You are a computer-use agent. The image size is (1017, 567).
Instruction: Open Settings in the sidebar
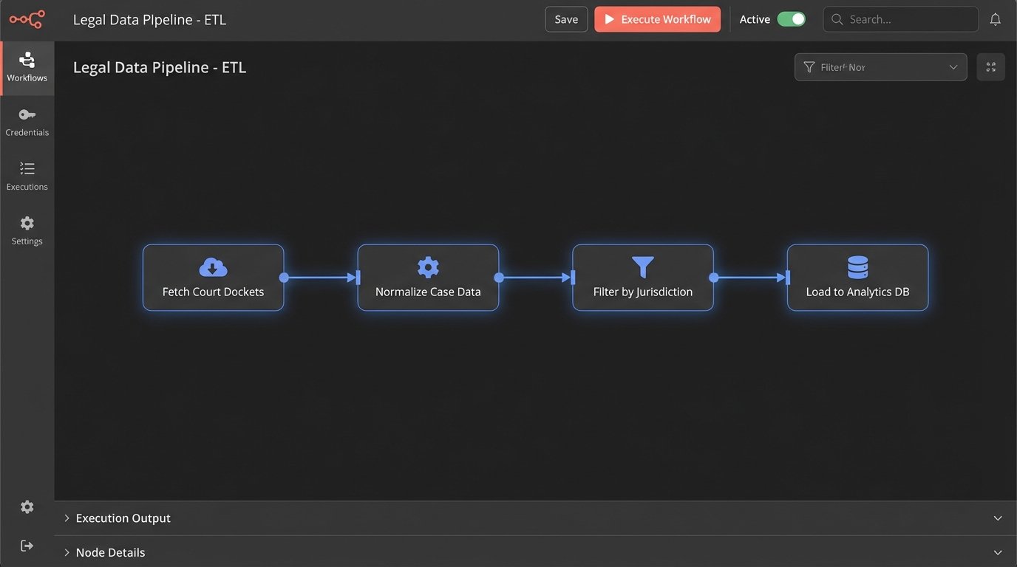[27, 230]
